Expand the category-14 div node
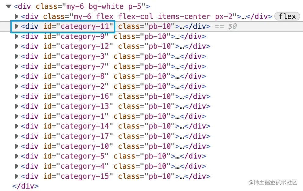The width and height of the screenshot is (303, 191). point(16,126)
